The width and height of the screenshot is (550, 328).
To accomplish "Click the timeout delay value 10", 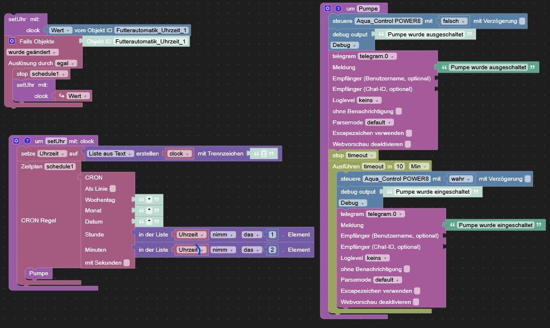I will (399, 166).
